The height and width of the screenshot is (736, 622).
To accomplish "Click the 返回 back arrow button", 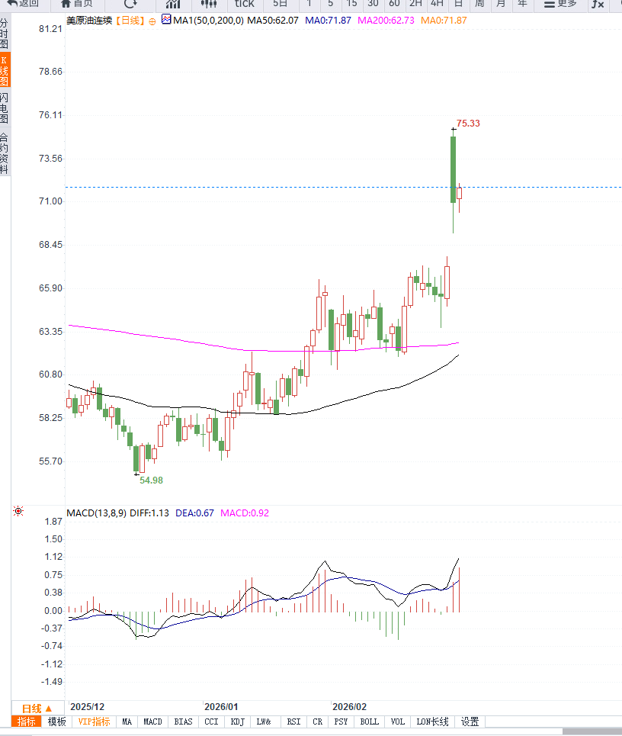I will (x=23, y=4).
